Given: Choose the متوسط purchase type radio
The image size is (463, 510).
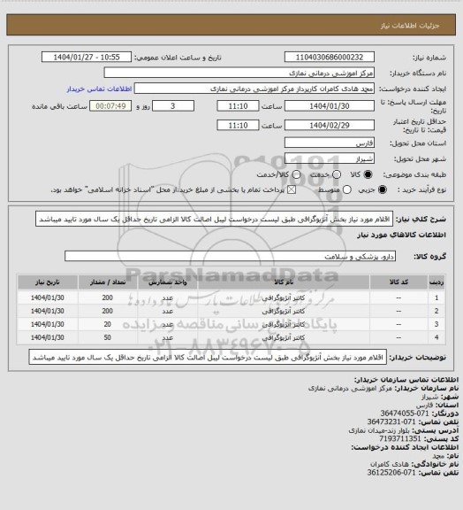Looking at the screenshot, I should [x=347, y=189].
